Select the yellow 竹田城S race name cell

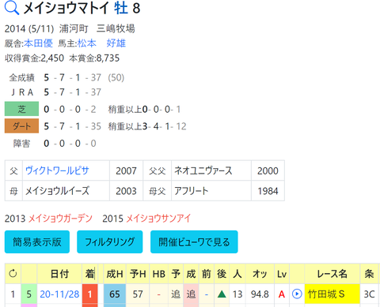point(332,294)
